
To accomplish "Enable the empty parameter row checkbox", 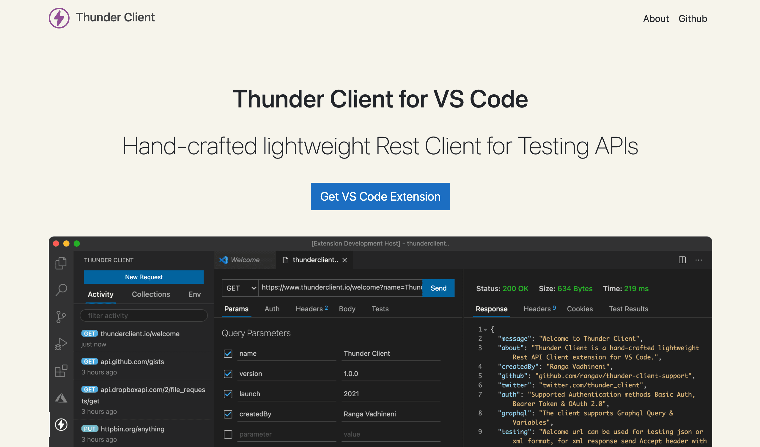I will tap(228, 434).
